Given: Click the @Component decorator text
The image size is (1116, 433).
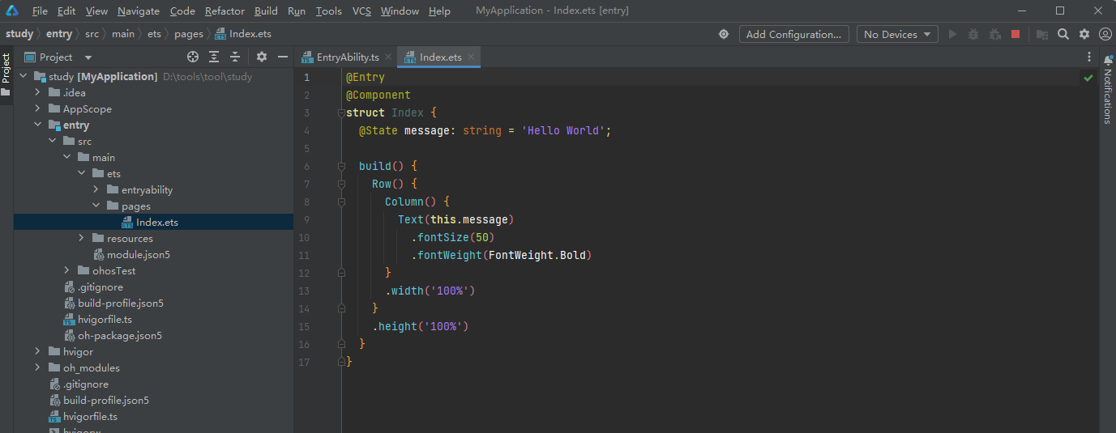Looking at the screenshot, I should [378, 95].
